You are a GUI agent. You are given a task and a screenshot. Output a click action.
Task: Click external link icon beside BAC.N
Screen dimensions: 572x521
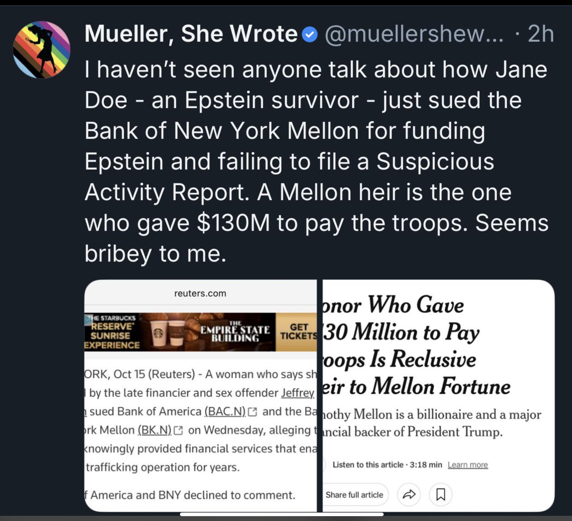(x=252, y=412)
